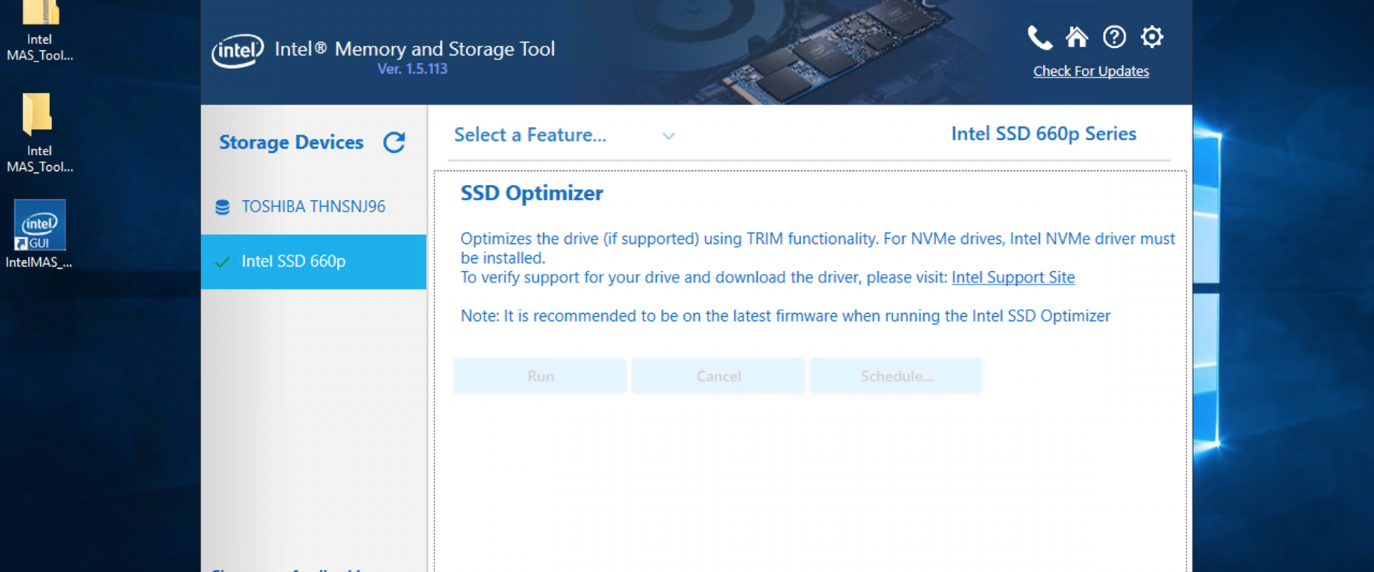
Task: Open the help question mark icon
Action: coord(1114,36)
